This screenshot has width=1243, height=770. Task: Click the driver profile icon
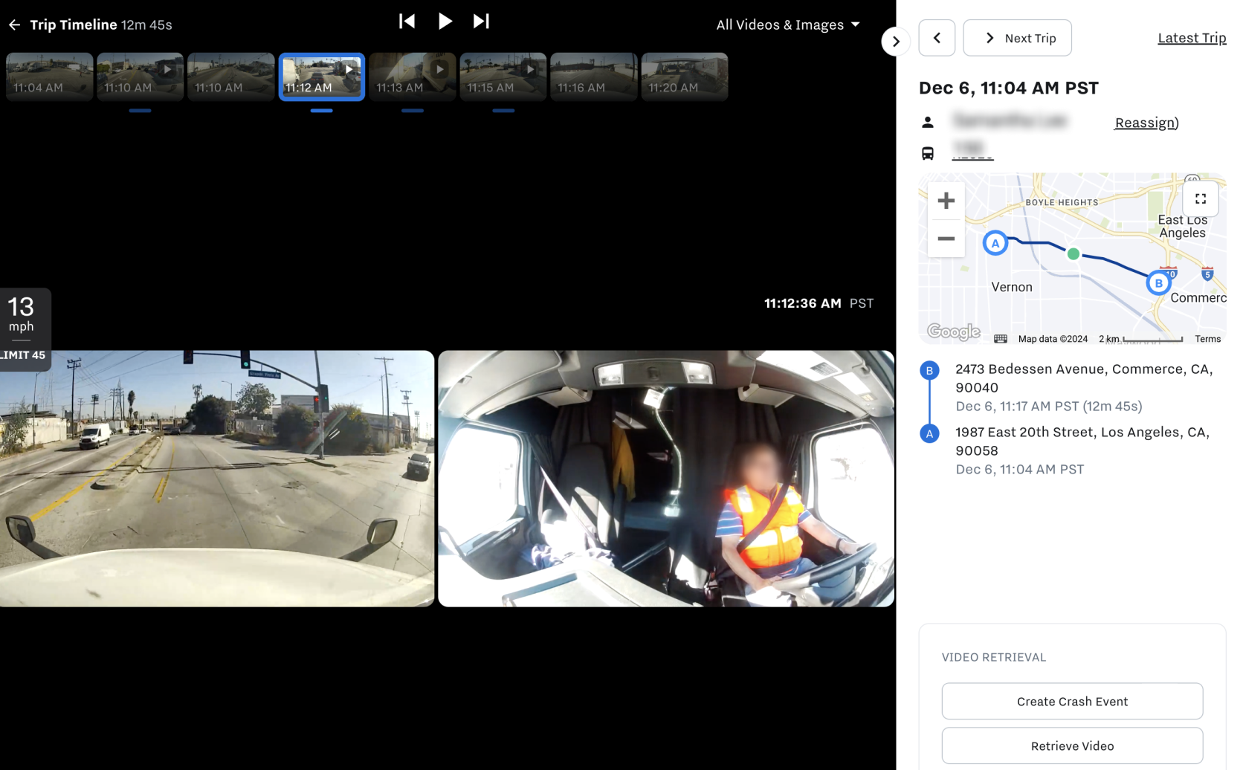[928, 122]
